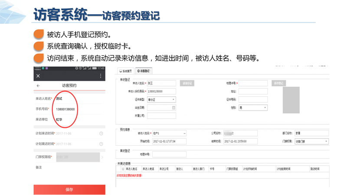Open the 性别 dropdown
Screen dimensions: 347x195
click(265, 108)
